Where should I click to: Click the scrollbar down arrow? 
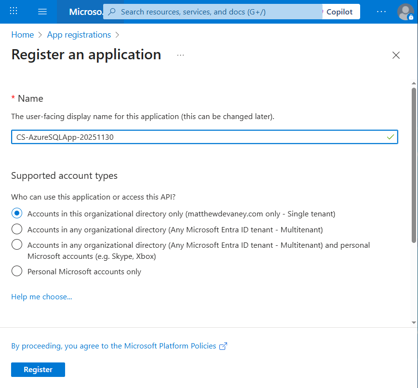click(414, 322)
